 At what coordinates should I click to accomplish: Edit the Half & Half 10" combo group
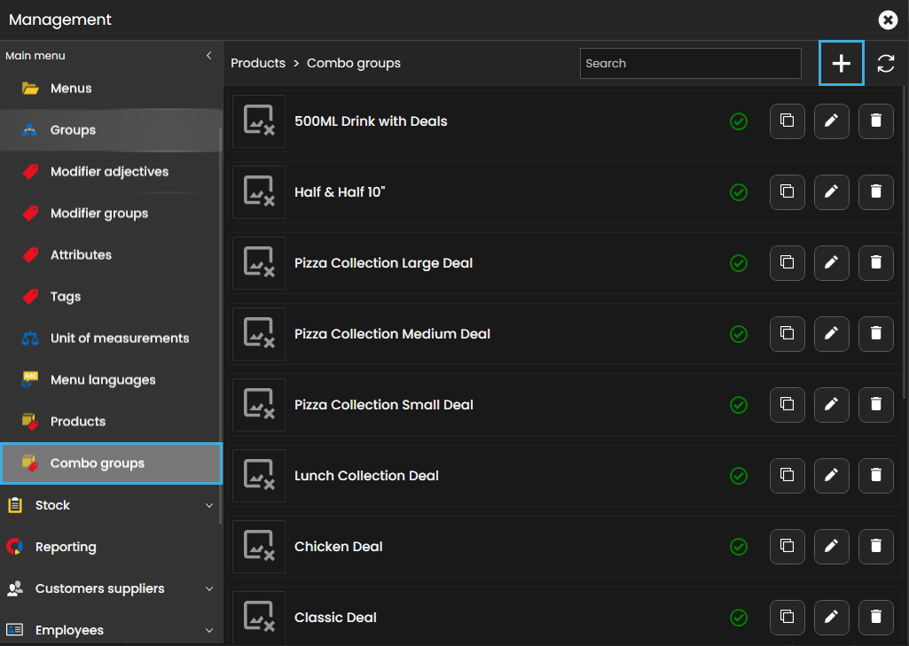pos(831,192)
